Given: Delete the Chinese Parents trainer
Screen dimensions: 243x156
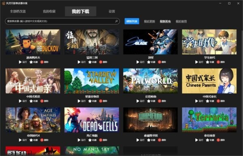Looking at the screenshot, I should click(221, 101).
